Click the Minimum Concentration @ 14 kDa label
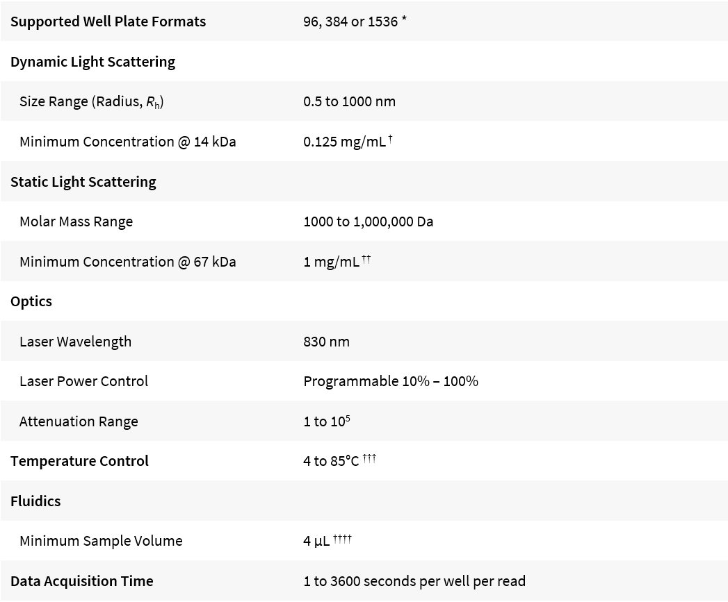This screenshot has width=728, height=602. pyautogui.click(x=127, y=142)
